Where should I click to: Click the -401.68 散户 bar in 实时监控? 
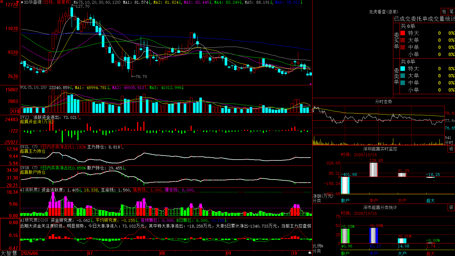pyautogui.click(x=345, y=185)
